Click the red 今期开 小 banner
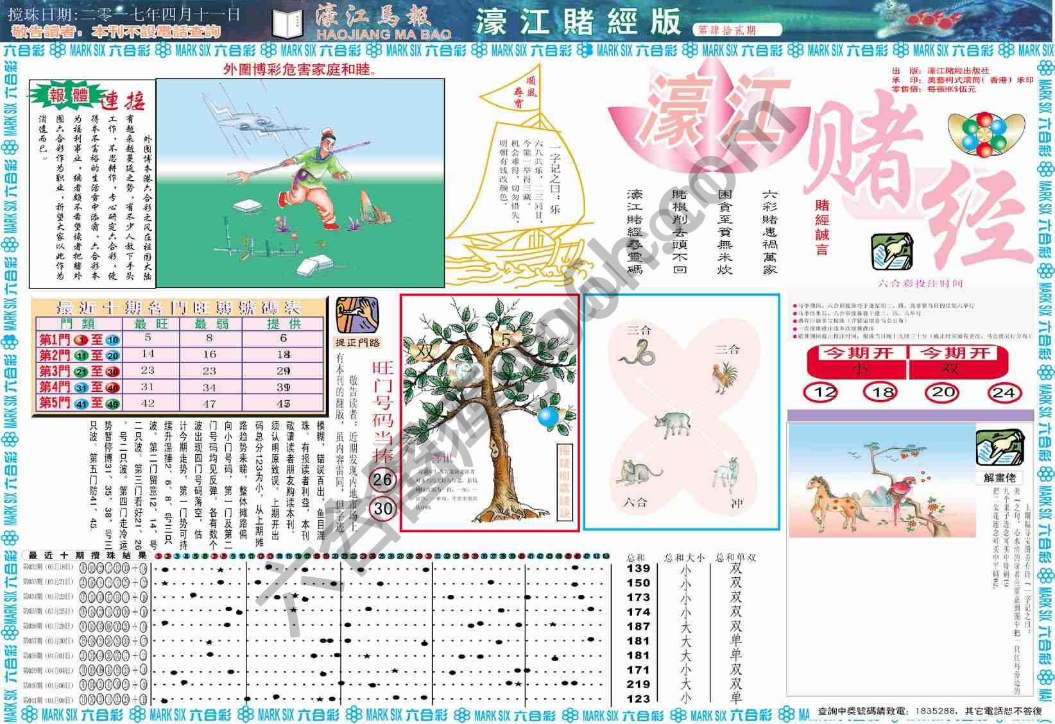The height and width of the screenshot is (724, 1055). [x=857, y=361]
